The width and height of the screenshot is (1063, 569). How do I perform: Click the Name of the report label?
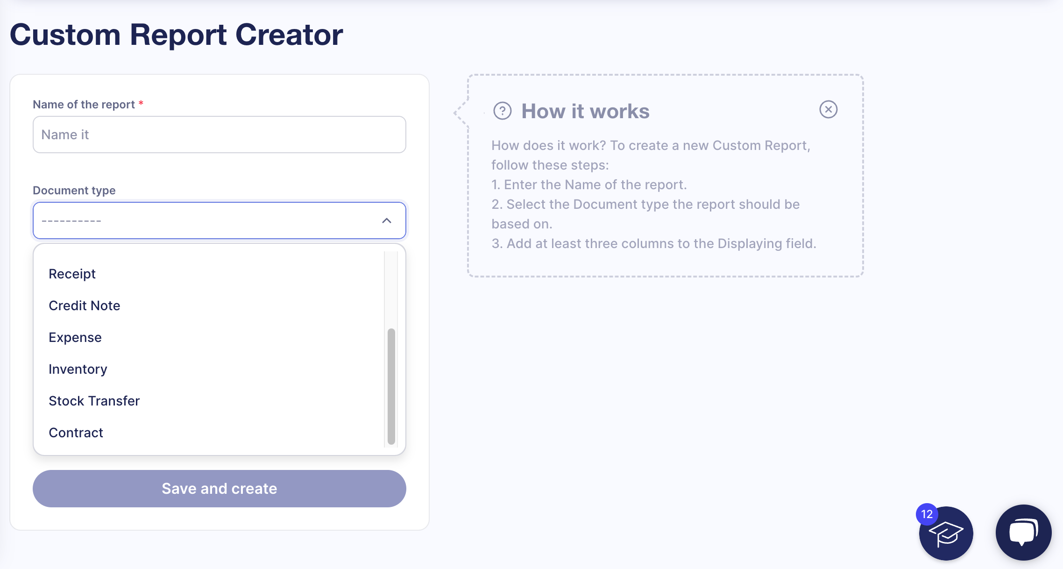coord(84,105)
